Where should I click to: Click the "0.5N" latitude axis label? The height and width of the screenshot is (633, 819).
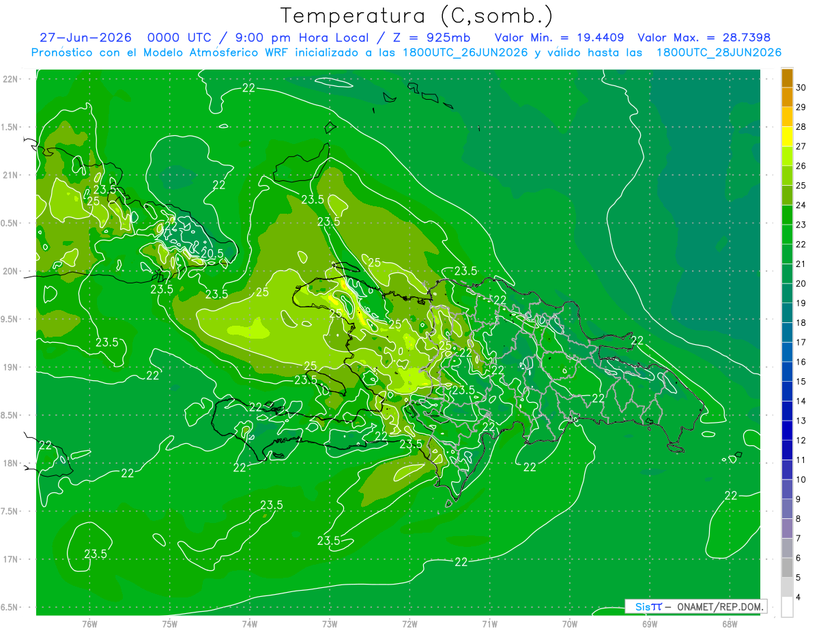point(10,223)
